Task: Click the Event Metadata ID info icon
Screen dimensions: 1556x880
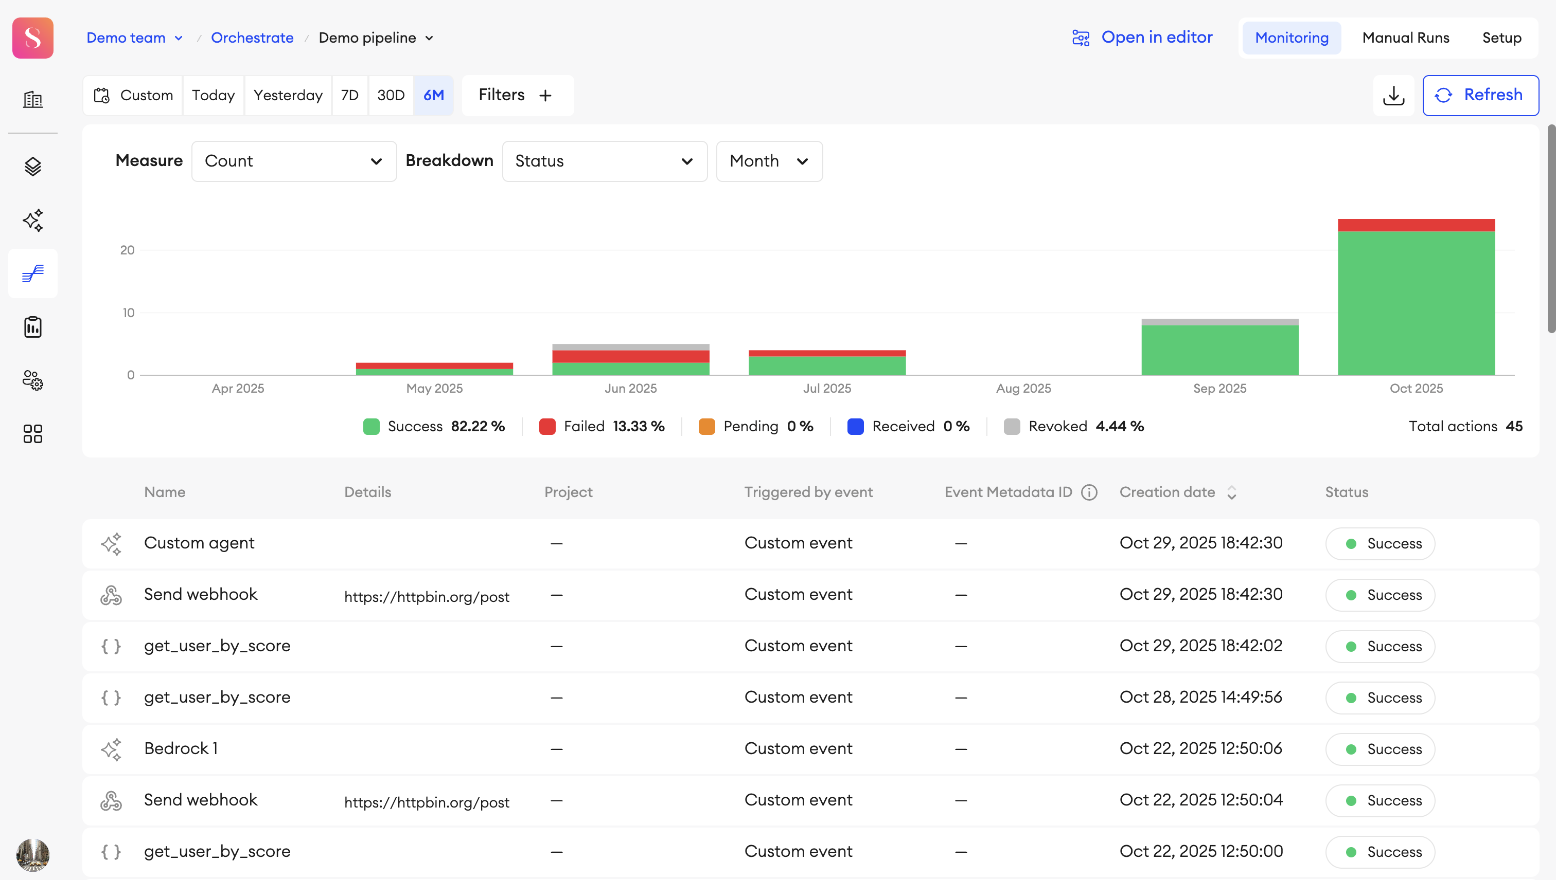Action: (x=1089, y=492)
